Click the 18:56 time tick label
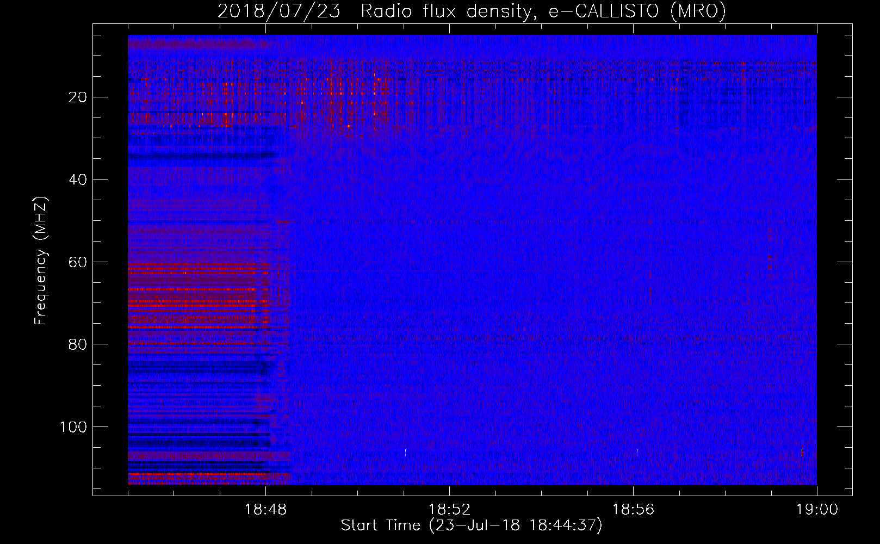The image size is (880, 544). click(x=633, y=510)
